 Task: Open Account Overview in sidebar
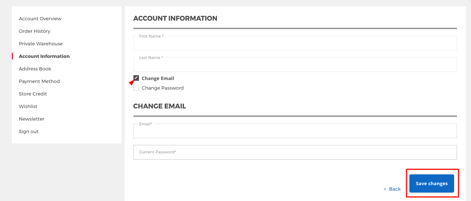tap(40, 18)
